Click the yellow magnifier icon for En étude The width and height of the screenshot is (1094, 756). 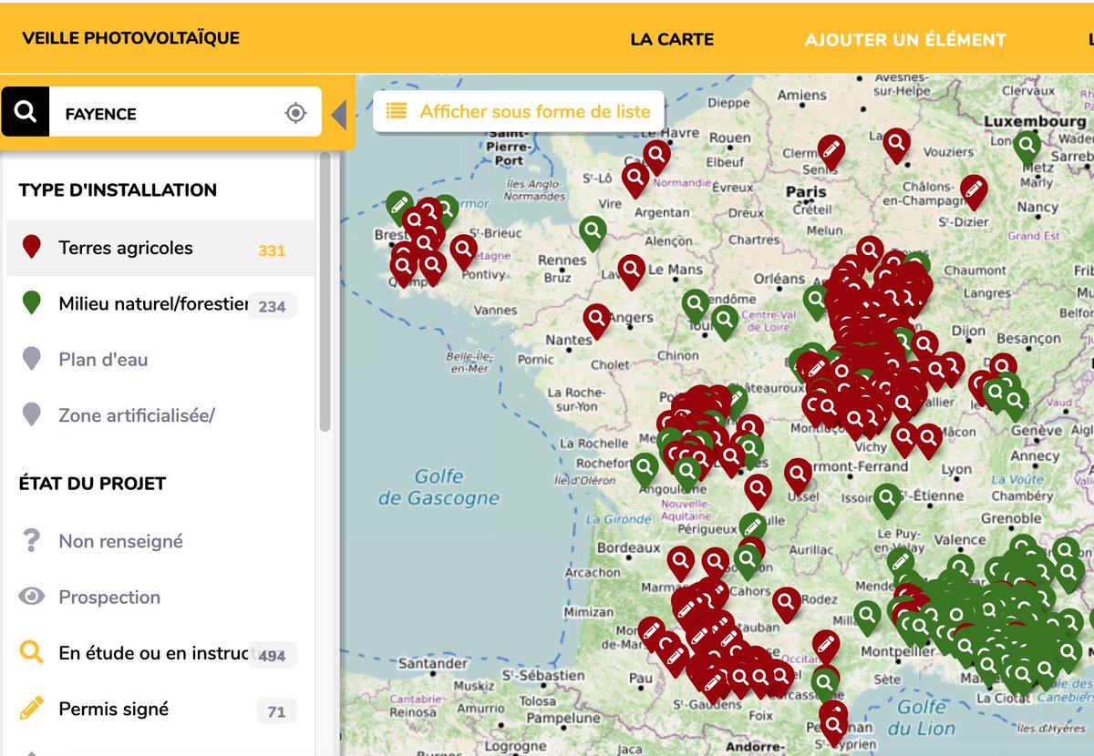[32, 653]
